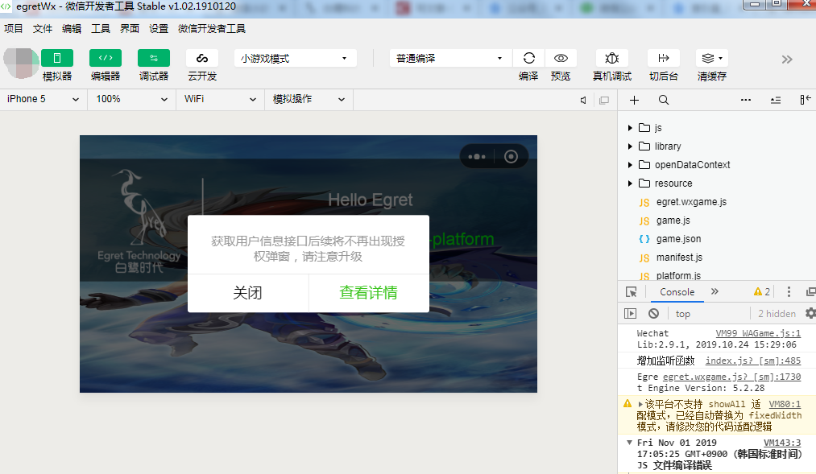
Task: Start 真机调试 remote device debugging
Action: point(612,58)
